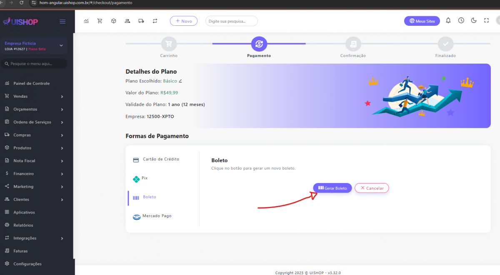The image size is (500, 275).
Task: Enter fullscreen using the expand icon
Action: [x=486, y=20]
